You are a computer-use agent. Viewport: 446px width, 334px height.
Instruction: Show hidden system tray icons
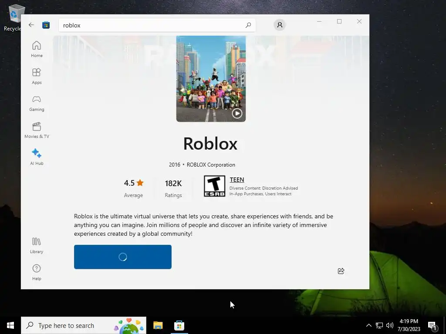click(x=368, y=325)
